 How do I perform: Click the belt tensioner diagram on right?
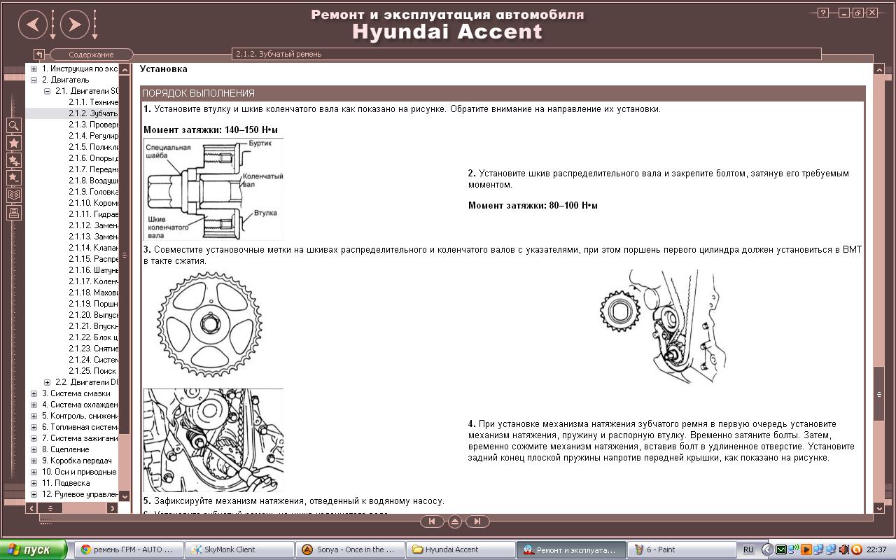tap(664, 326)
